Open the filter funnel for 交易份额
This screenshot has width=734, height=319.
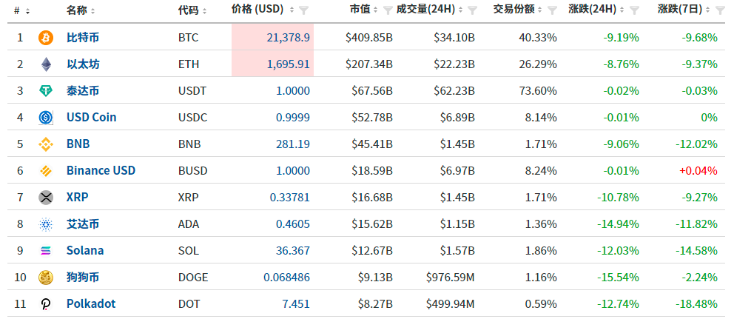pyautogui.click(x=553, y=10)
